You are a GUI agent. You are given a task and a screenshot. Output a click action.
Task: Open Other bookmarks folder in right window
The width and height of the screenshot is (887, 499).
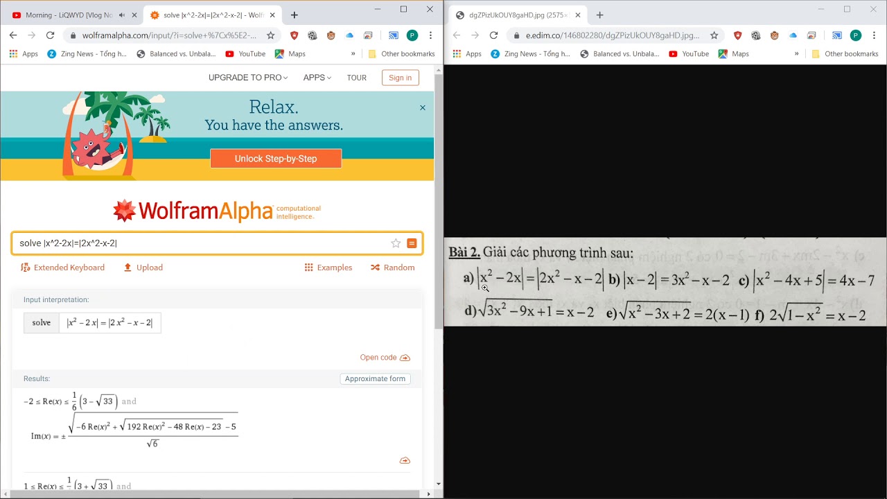click(845, 53)
